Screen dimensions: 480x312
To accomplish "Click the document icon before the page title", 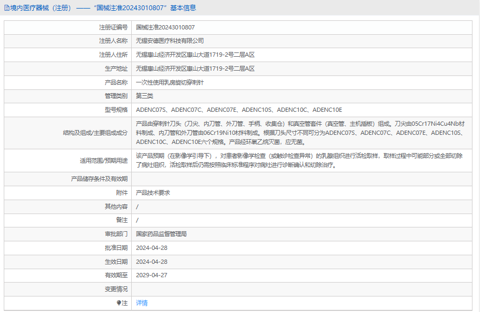I will click(7, 8).
